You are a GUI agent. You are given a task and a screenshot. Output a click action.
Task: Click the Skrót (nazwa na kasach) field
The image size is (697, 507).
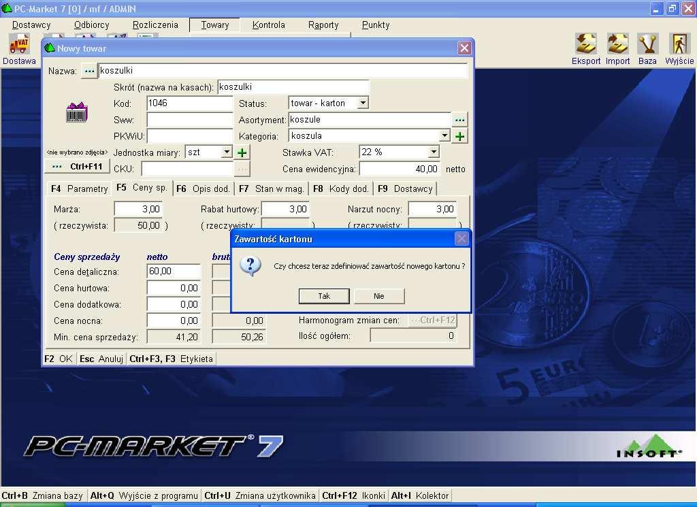pyautogui.click(x=293, y=87)
